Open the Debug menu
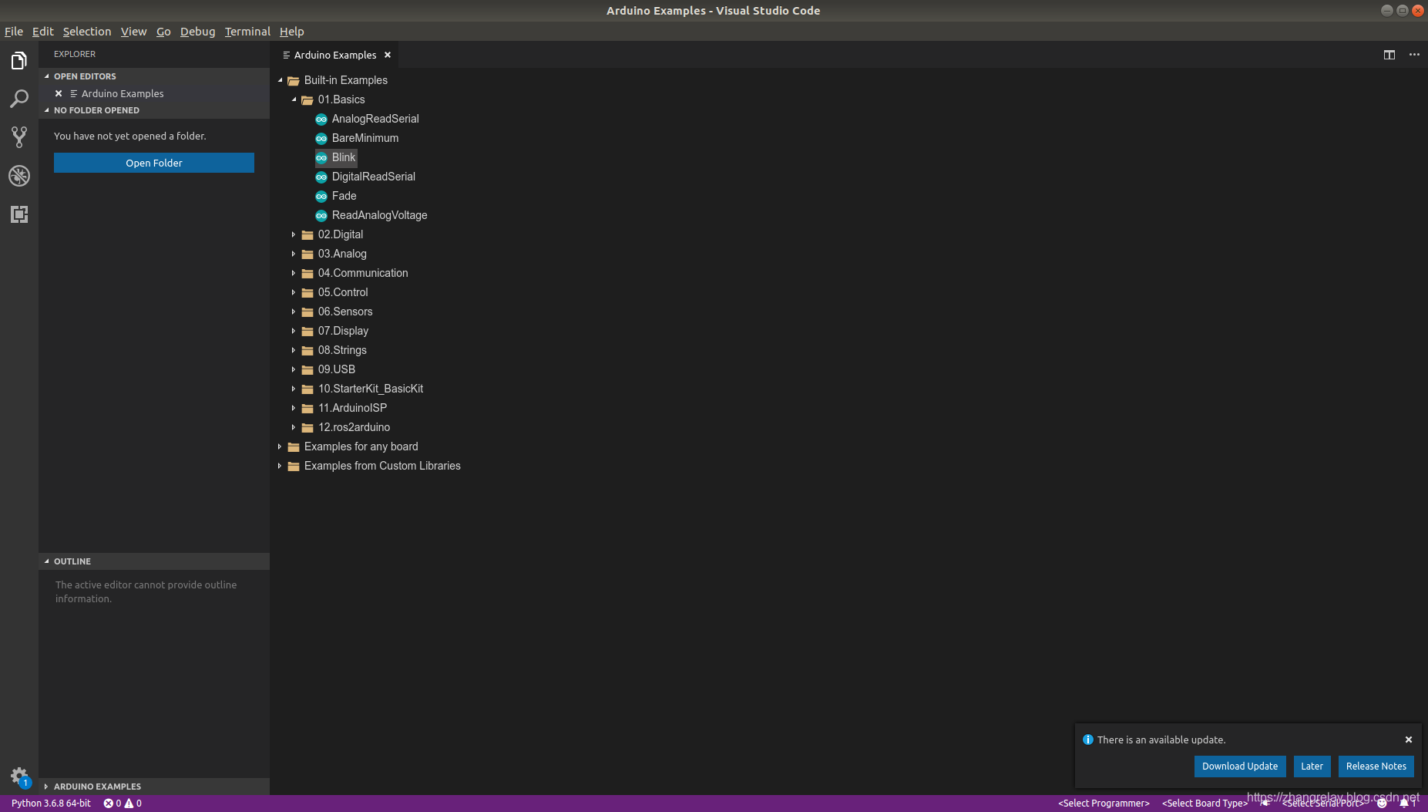Screen dimensions: 1428x812 197,32
